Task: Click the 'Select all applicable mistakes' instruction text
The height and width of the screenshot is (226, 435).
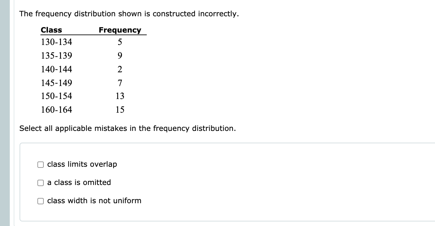Action: [x=128, y=128]
